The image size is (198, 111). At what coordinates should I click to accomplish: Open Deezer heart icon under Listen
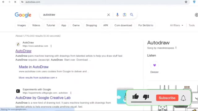click(x=154, y=65)
